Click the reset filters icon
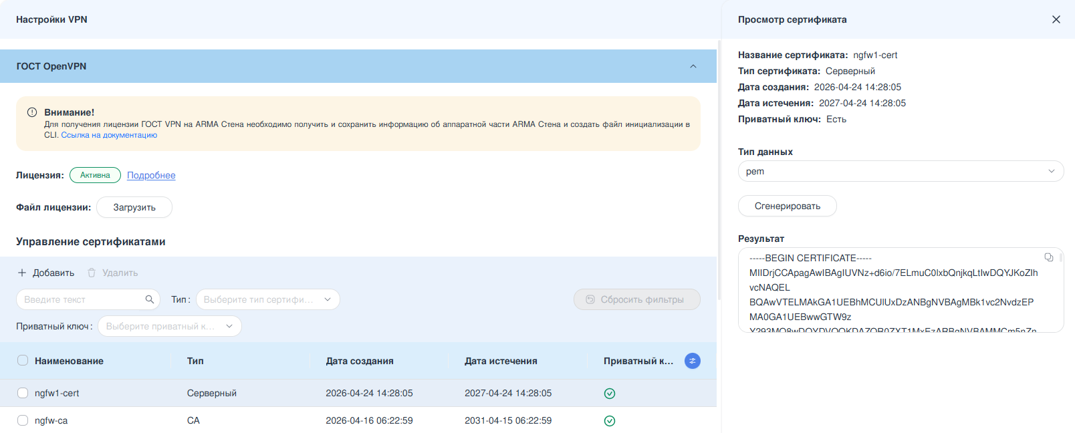 click(x=590, y=299)
